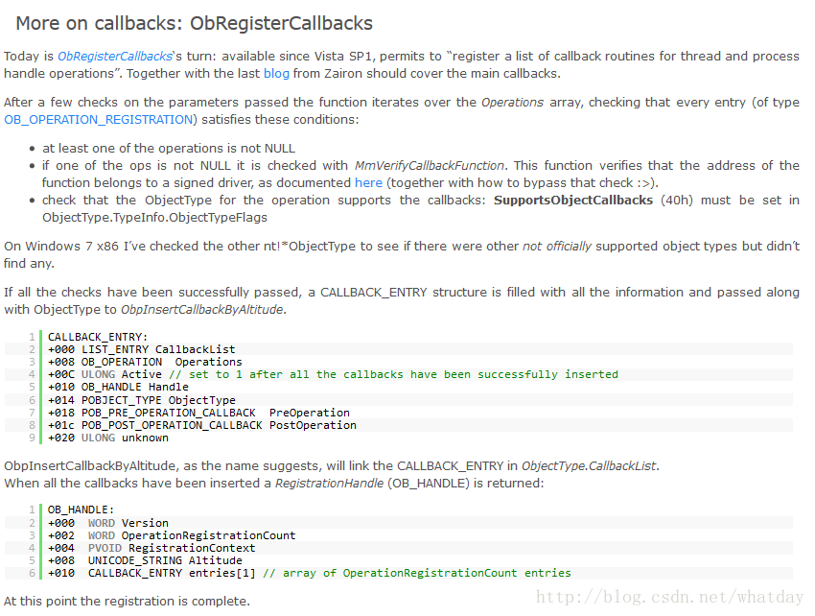The width and height of the screenshot is (815, 616).
Task: Click the italic 'ObjectType.CallbackList' text
Action: [589, 465]
